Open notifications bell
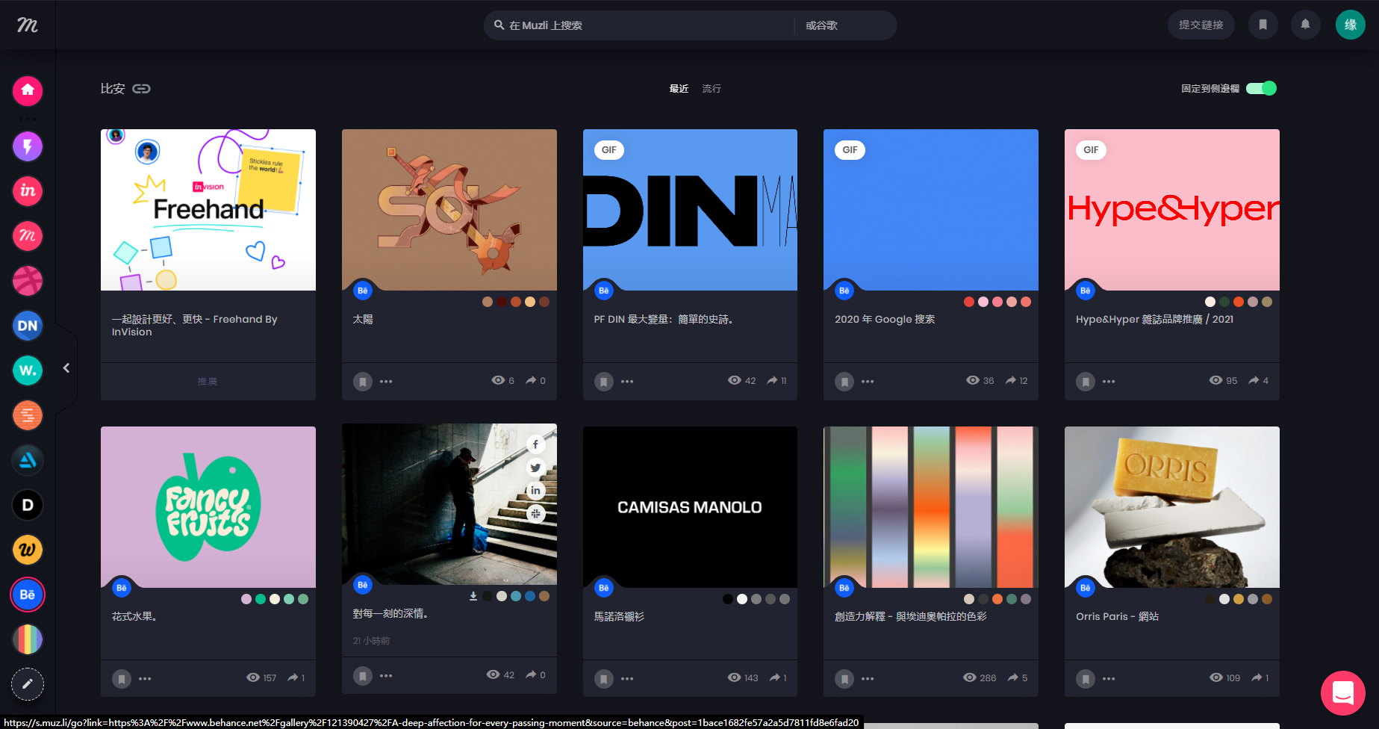Screen dimensions: 1379x729 tap(1306, 25)
